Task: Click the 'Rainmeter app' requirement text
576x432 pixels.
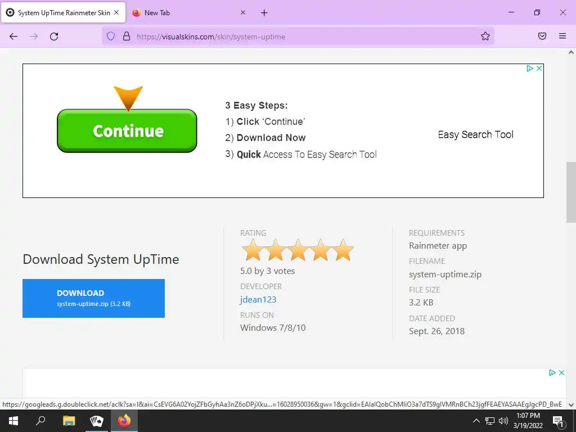Action: coord(438,246)
